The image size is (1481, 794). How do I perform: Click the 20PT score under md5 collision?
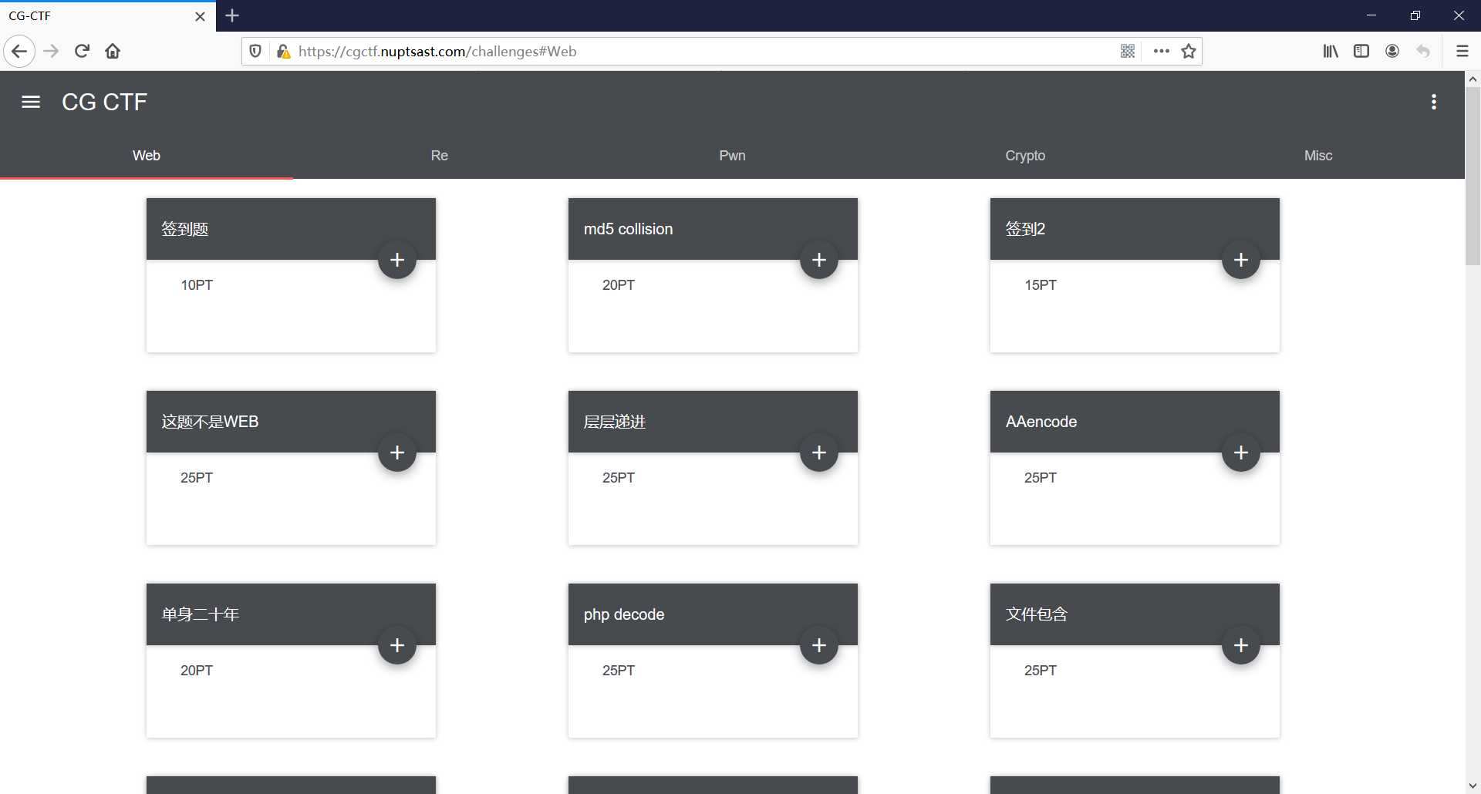[619, 285]
